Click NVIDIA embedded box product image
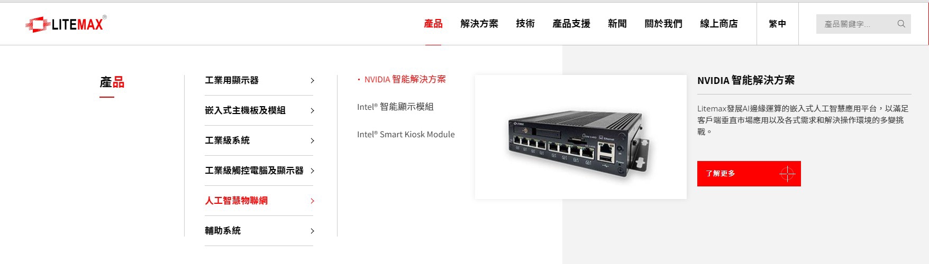This screenshot has height=264, width=929. point(580,137)
